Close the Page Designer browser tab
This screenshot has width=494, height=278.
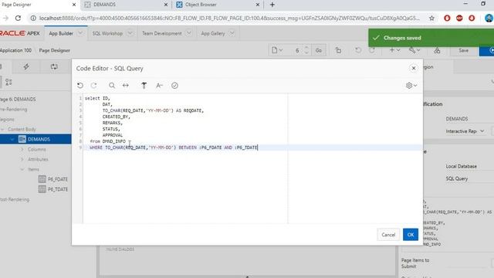(74, 5)
